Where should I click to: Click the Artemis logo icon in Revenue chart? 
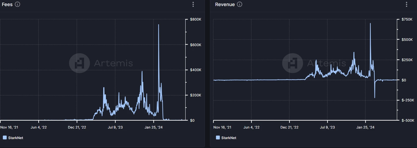pyautogui.click(x=292, y=63)
